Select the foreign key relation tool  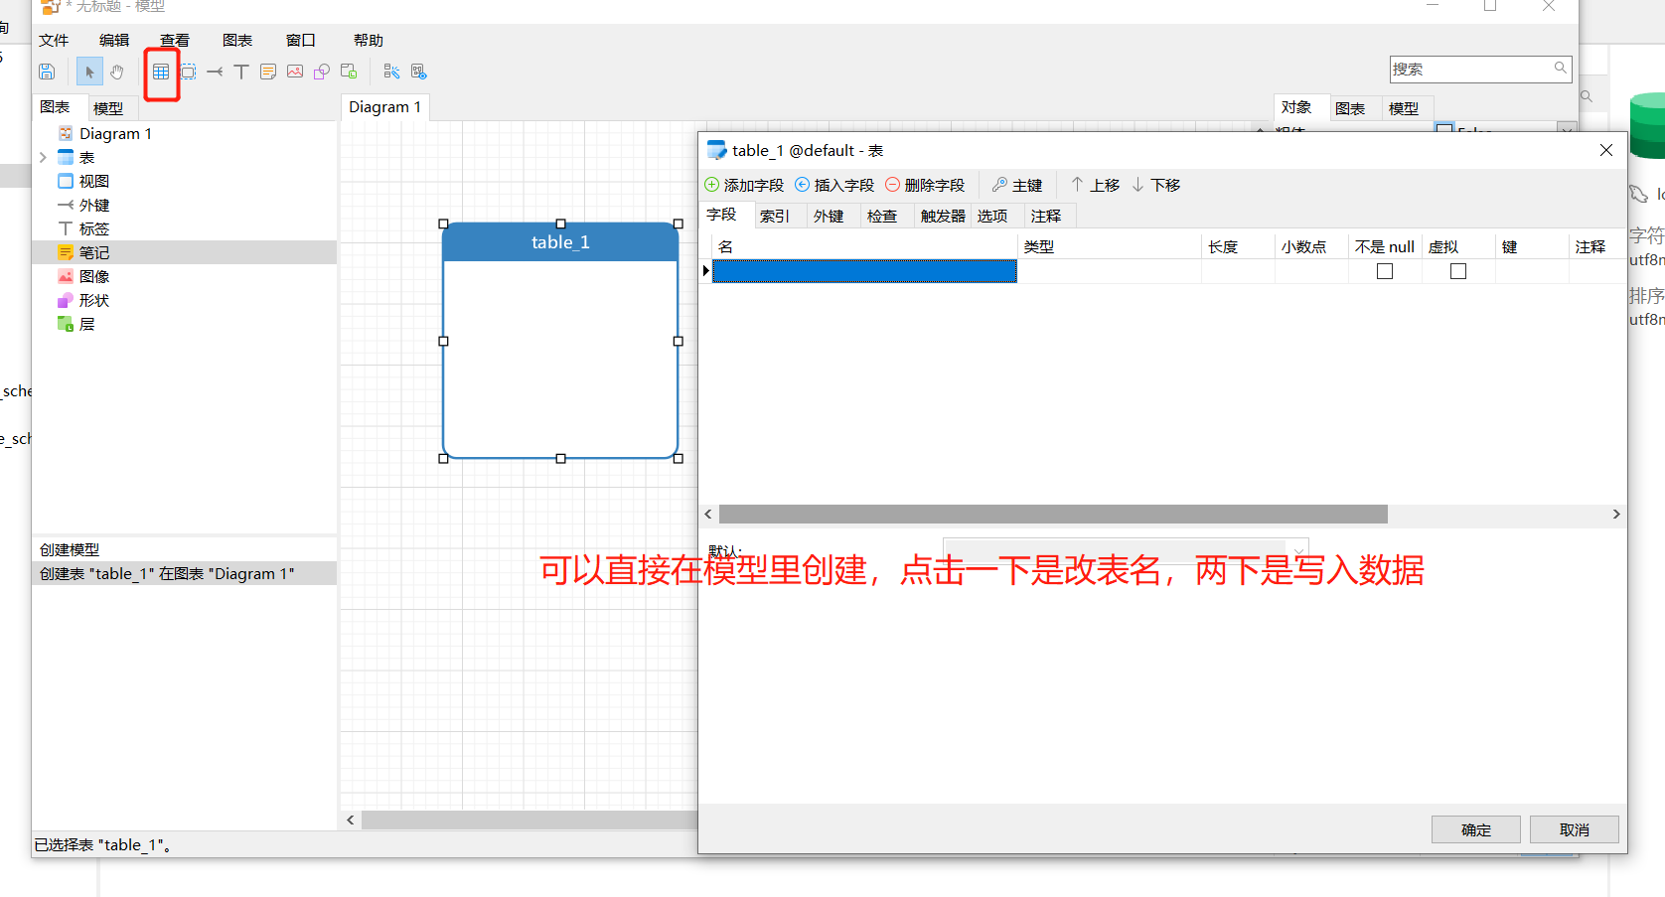(x=215, y=72)
